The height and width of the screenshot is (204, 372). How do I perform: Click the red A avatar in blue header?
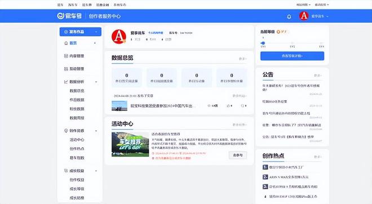coord(304,16)
